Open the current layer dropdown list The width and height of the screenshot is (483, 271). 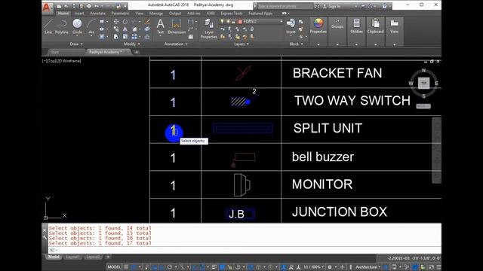click(x=281, y=22)
